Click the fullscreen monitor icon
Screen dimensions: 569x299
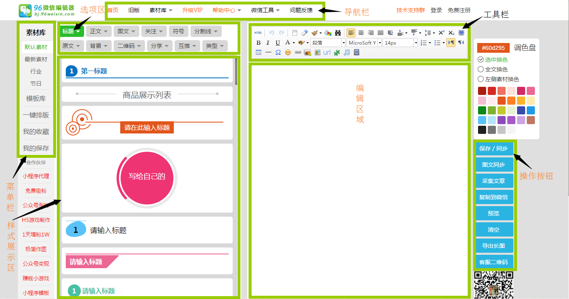pos(461,33)
